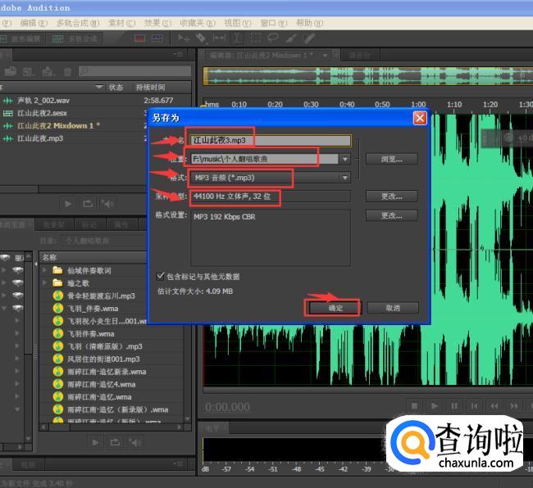Image resolution: width=533 pixels, height=488 pixels.
Task: Click the 浏览 button beside location field
Action: tap(393, 159)
